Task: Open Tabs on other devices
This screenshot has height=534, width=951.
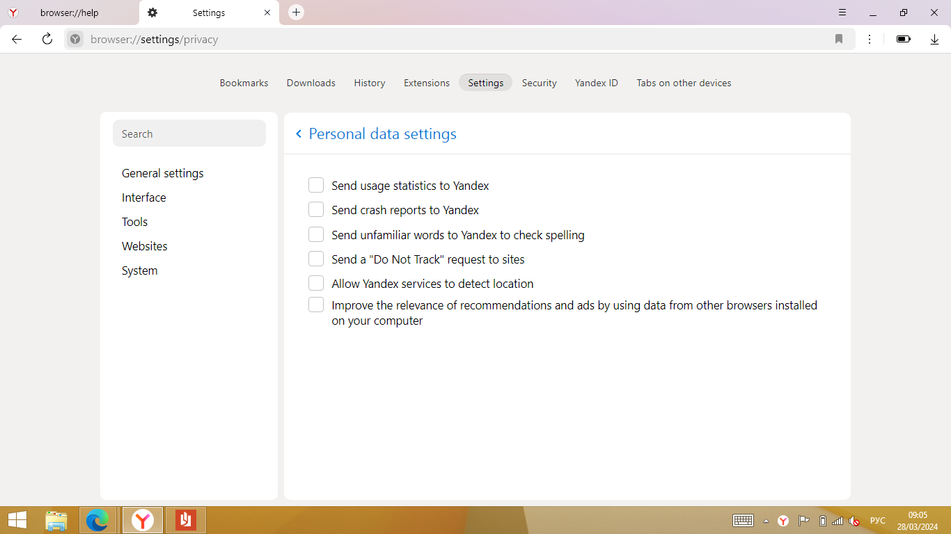Action: 684,83
